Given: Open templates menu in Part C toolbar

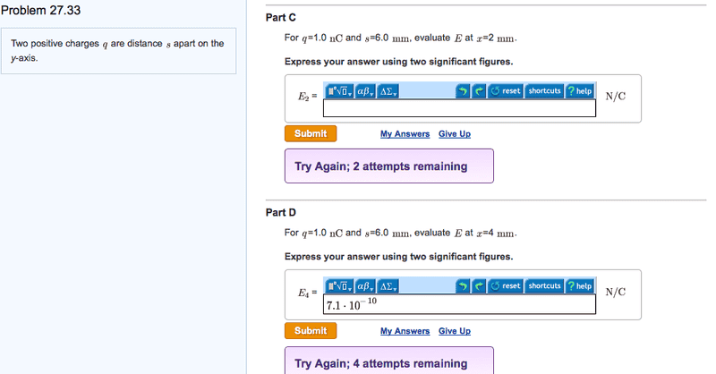Looking at the screenshot, I should [x=339, y=91].
